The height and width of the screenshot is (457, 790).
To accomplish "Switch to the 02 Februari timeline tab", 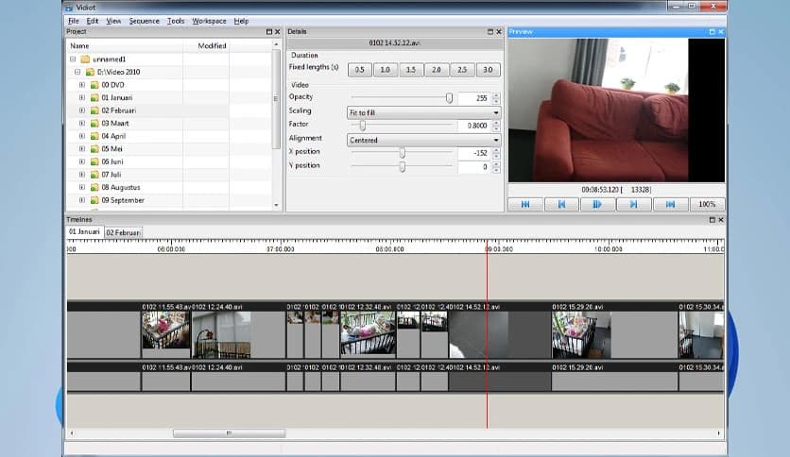I will (123, 232).
